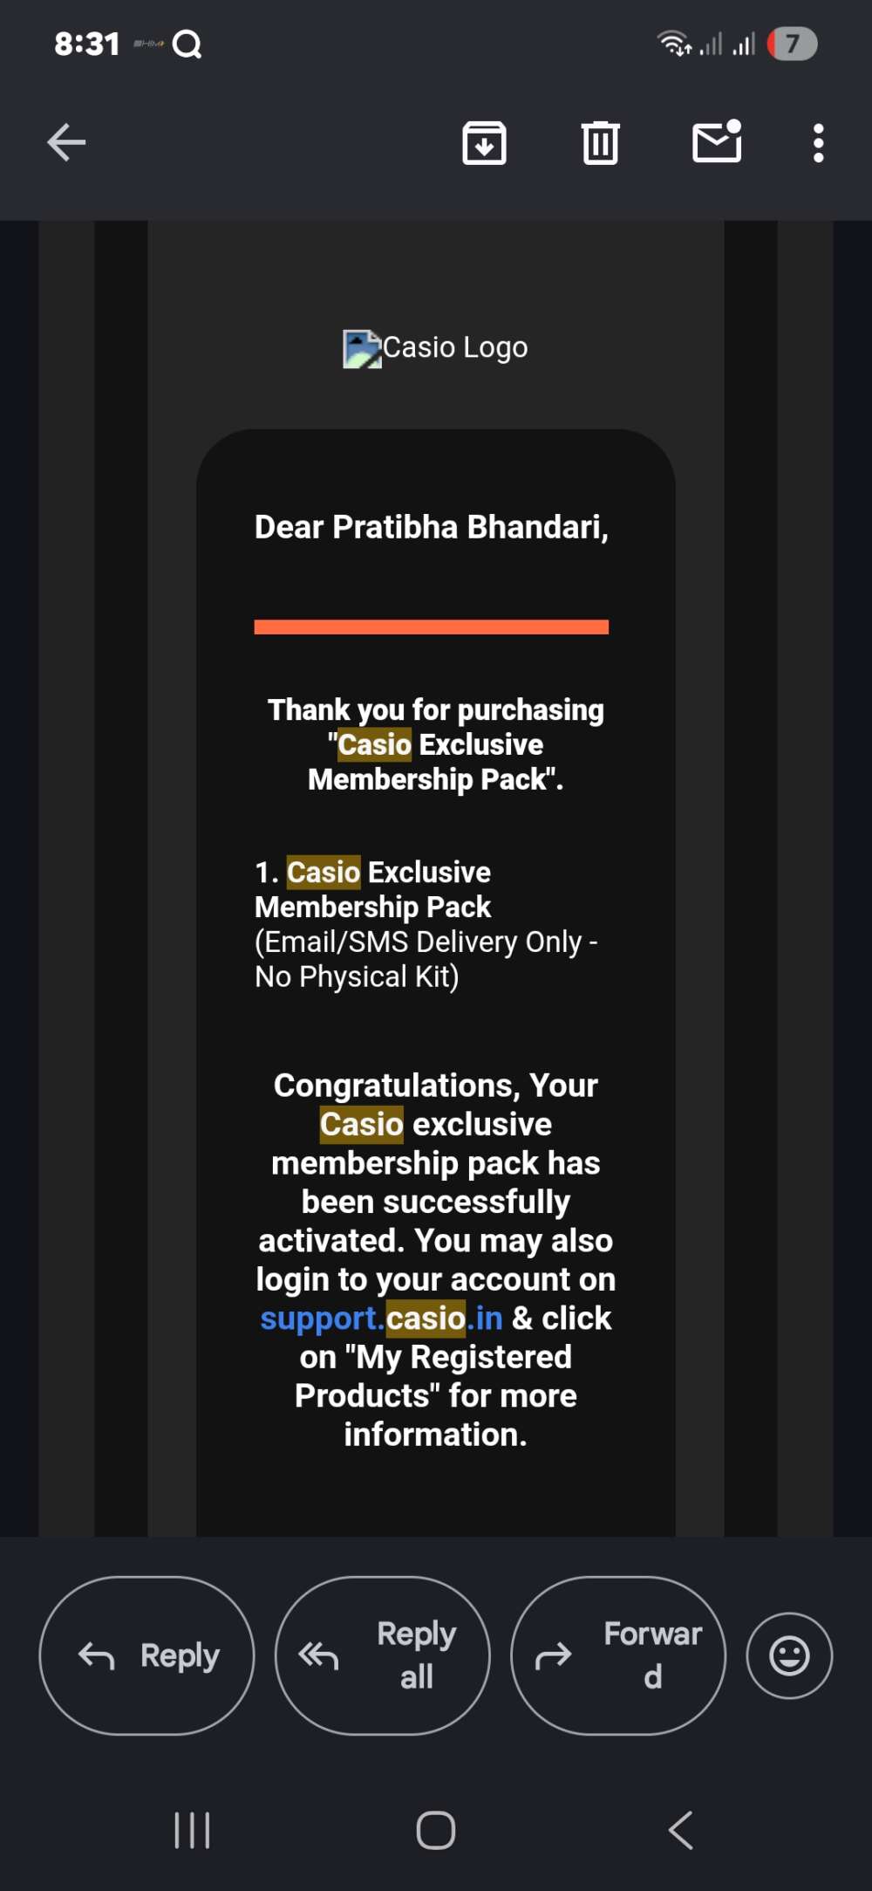Tap the Reply button

coord(147,1655)
